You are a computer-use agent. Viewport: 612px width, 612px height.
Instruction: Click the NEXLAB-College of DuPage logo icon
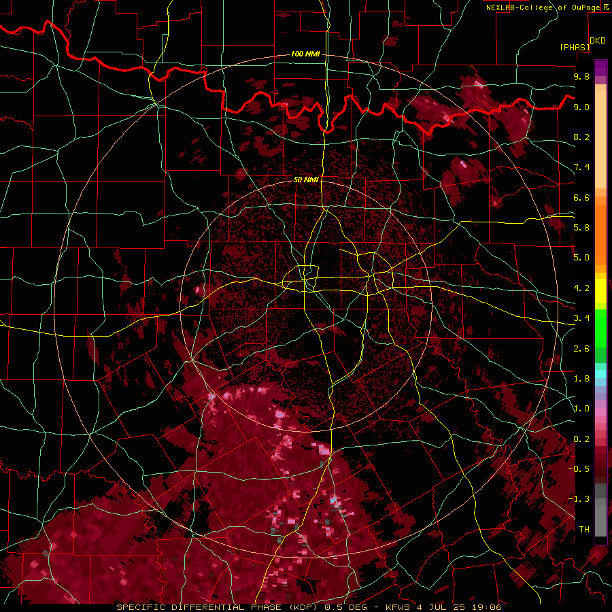click(607, 7)
